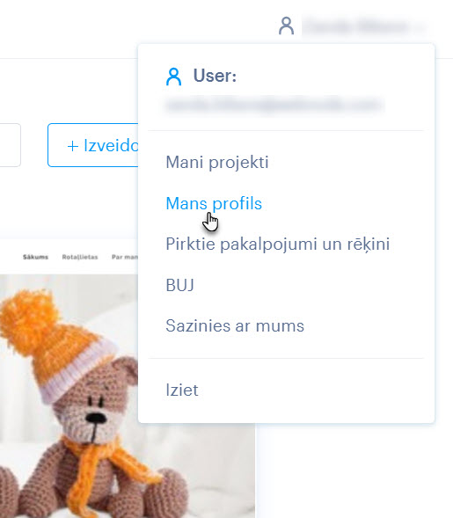This screenshot has height=518, width=453.
Task: Open the crocheted teddy bear template thumbnail
Action: pyautogui.click(x=128, y=396)
